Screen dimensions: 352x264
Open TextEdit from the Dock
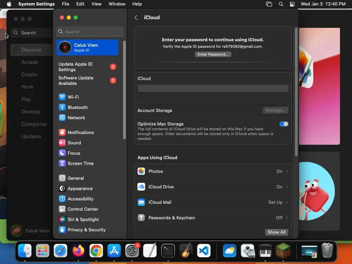(150, 251)
